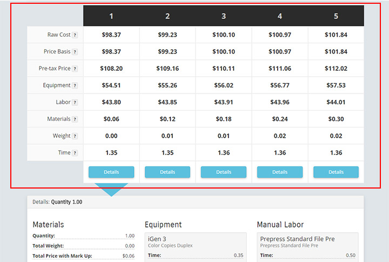The image size is (389, 262).
Task: Select the Prepress Standard File Pre card
Action: pos(308,247)
